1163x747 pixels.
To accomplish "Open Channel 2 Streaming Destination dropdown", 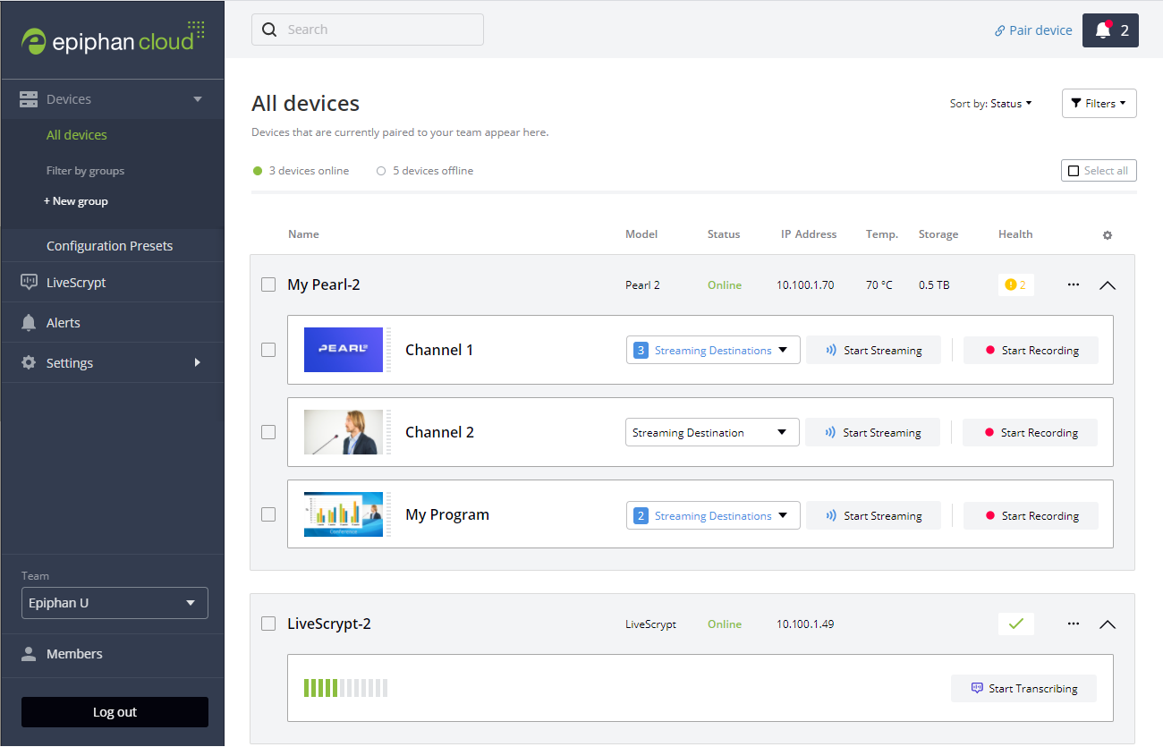I will (x=712, y=433).
